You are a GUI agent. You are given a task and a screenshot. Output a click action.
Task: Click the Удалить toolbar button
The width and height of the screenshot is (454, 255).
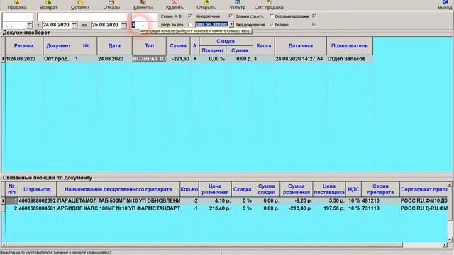[x=175, y=5]
